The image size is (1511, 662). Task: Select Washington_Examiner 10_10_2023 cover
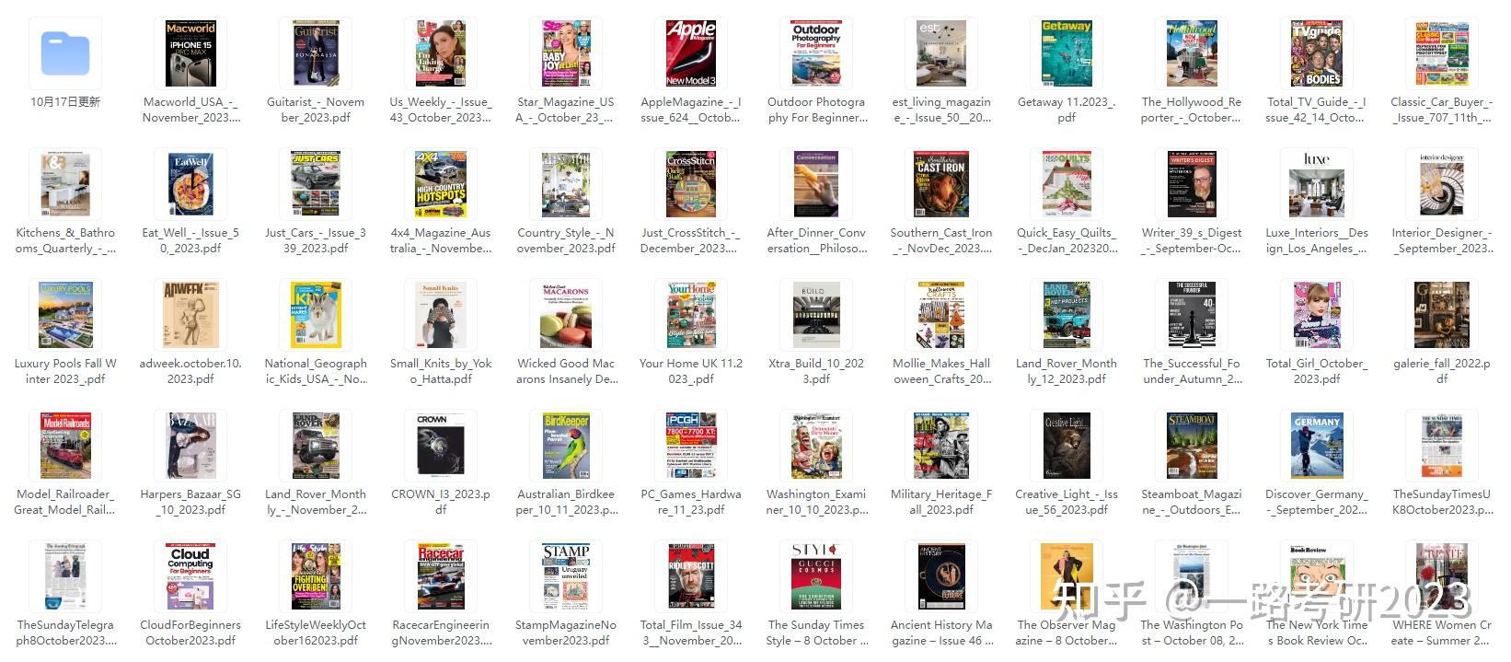point(816,446)
